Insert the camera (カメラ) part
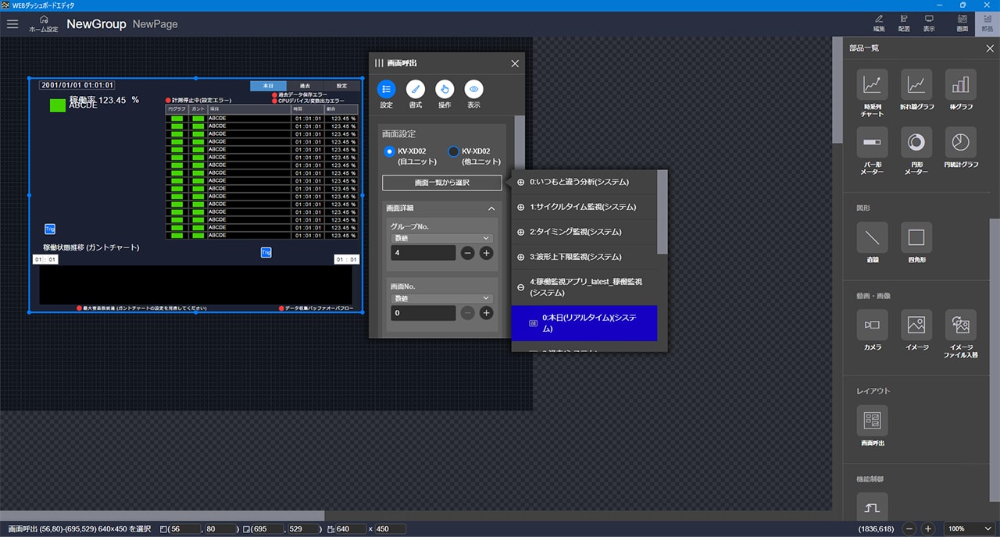The height and width of the screenshot is (537, 1000). [872, 324]
